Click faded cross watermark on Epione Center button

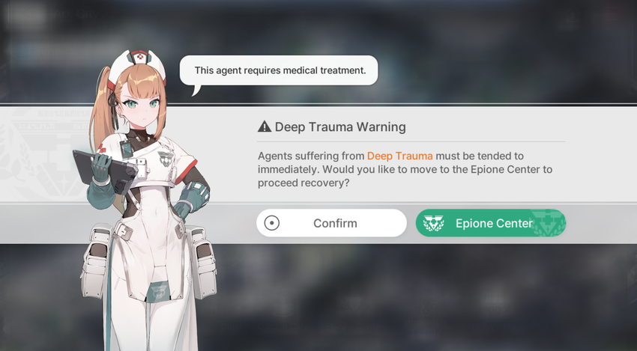point(549,223)
